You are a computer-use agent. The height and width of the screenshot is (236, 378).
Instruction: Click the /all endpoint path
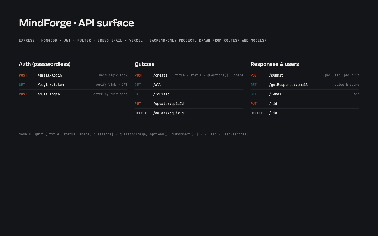[157, 85]
